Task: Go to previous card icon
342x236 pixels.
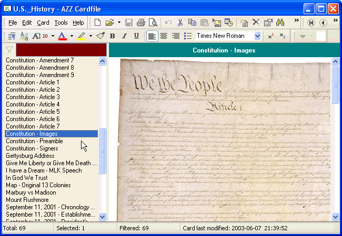Action: tap(323, 23)
